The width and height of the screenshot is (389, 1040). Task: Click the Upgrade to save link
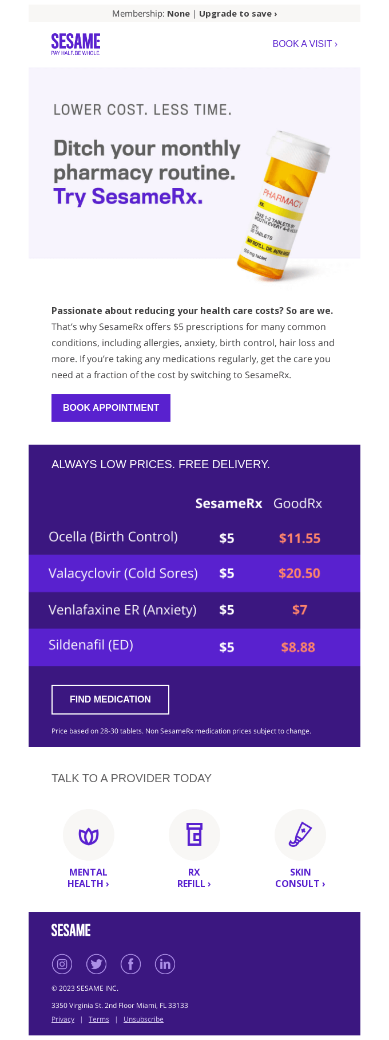(238, 13)
